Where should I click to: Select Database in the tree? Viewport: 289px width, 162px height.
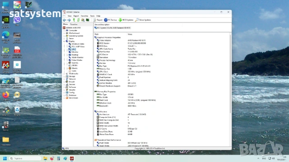(71, 95)
